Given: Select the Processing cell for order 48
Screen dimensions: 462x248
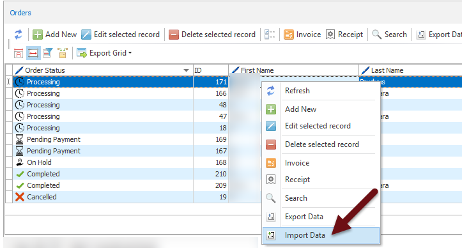Looking at the screenshot, I should click(103, 105).
